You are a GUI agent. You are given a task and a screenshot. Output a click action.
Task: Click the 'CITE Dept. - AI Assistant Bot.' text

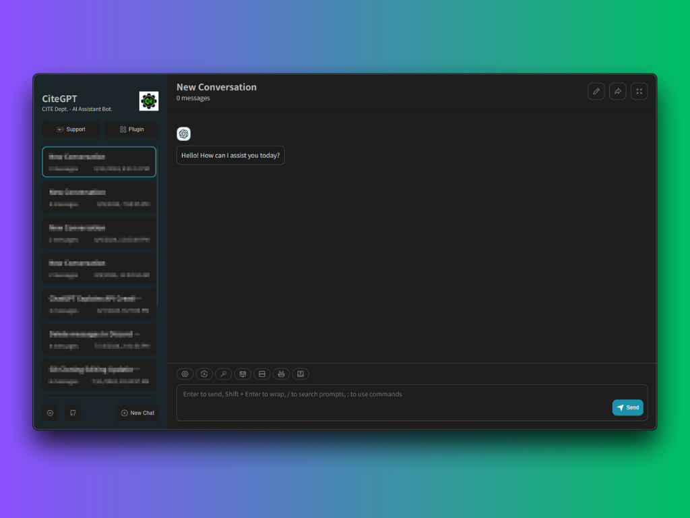click(x=77, y=109)
